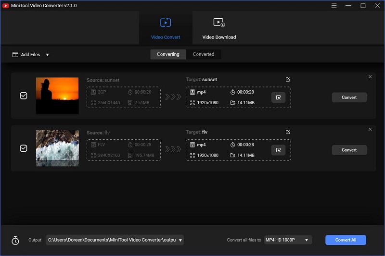Click the sunset target mp4 format text
This screenshot has width=385, height=256.
point(201,92)
